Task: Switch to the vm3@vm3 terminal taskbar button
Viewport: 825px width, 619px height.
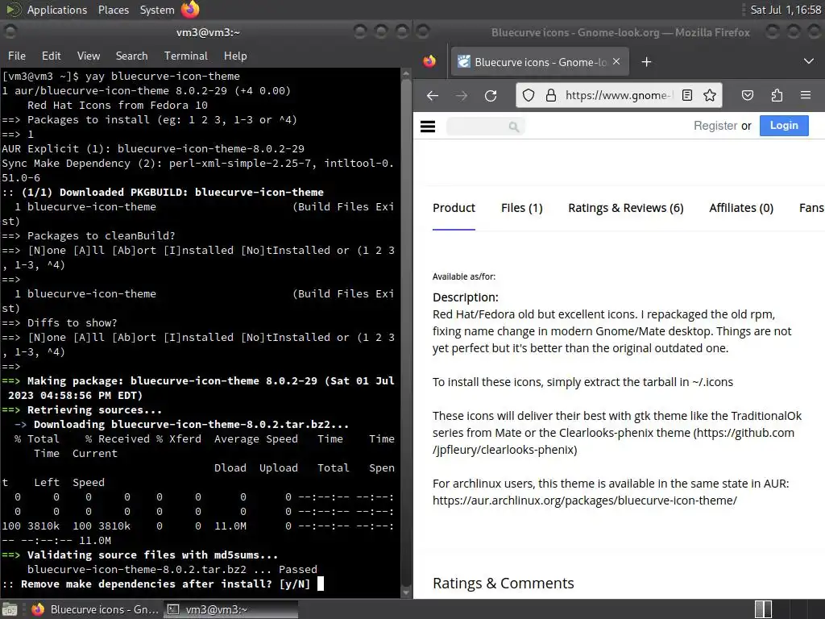Action: (231, 609)
